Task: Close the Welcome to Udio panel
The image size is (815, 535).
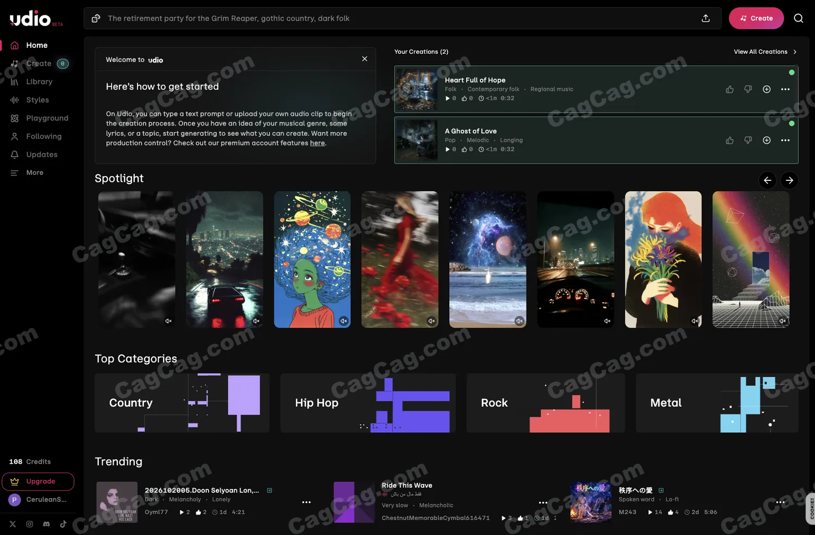Action: [x=365, y=59]
